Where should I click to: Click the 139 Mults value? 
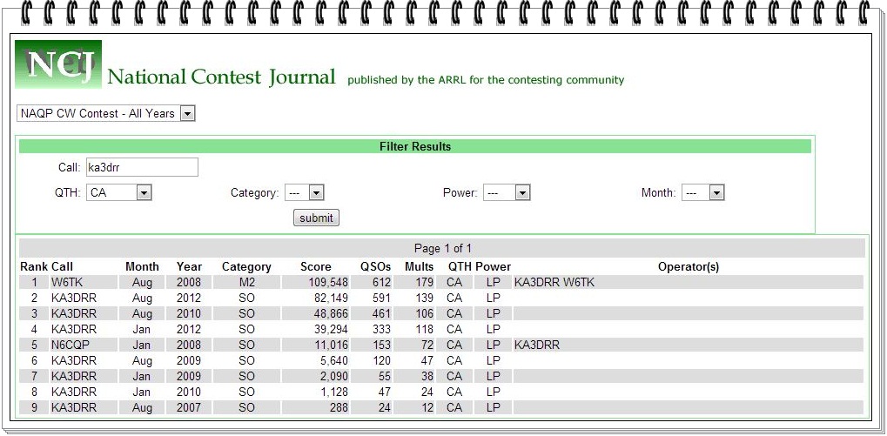(x=424, y=298)
